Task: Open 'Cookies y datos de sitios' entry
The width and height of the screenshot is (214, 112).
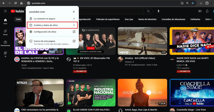Action: tap(52, 25)
